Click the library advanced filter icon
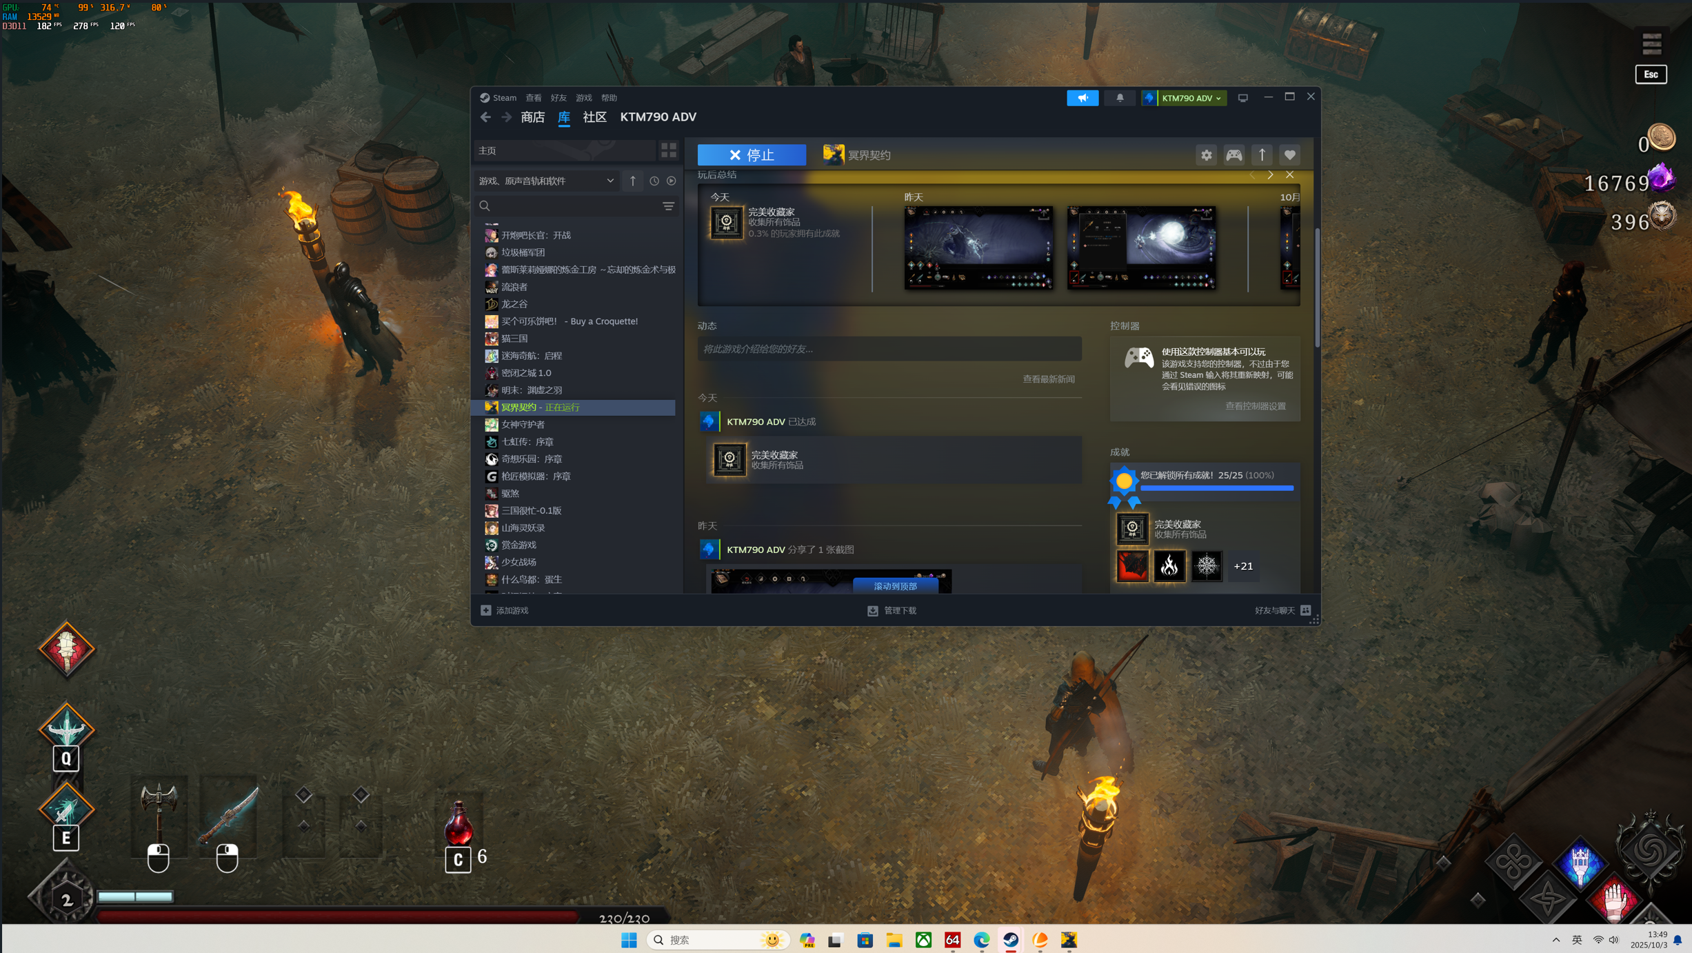Screen dimensions: 1692x953 pyautogui.click(x=668, y=206)
